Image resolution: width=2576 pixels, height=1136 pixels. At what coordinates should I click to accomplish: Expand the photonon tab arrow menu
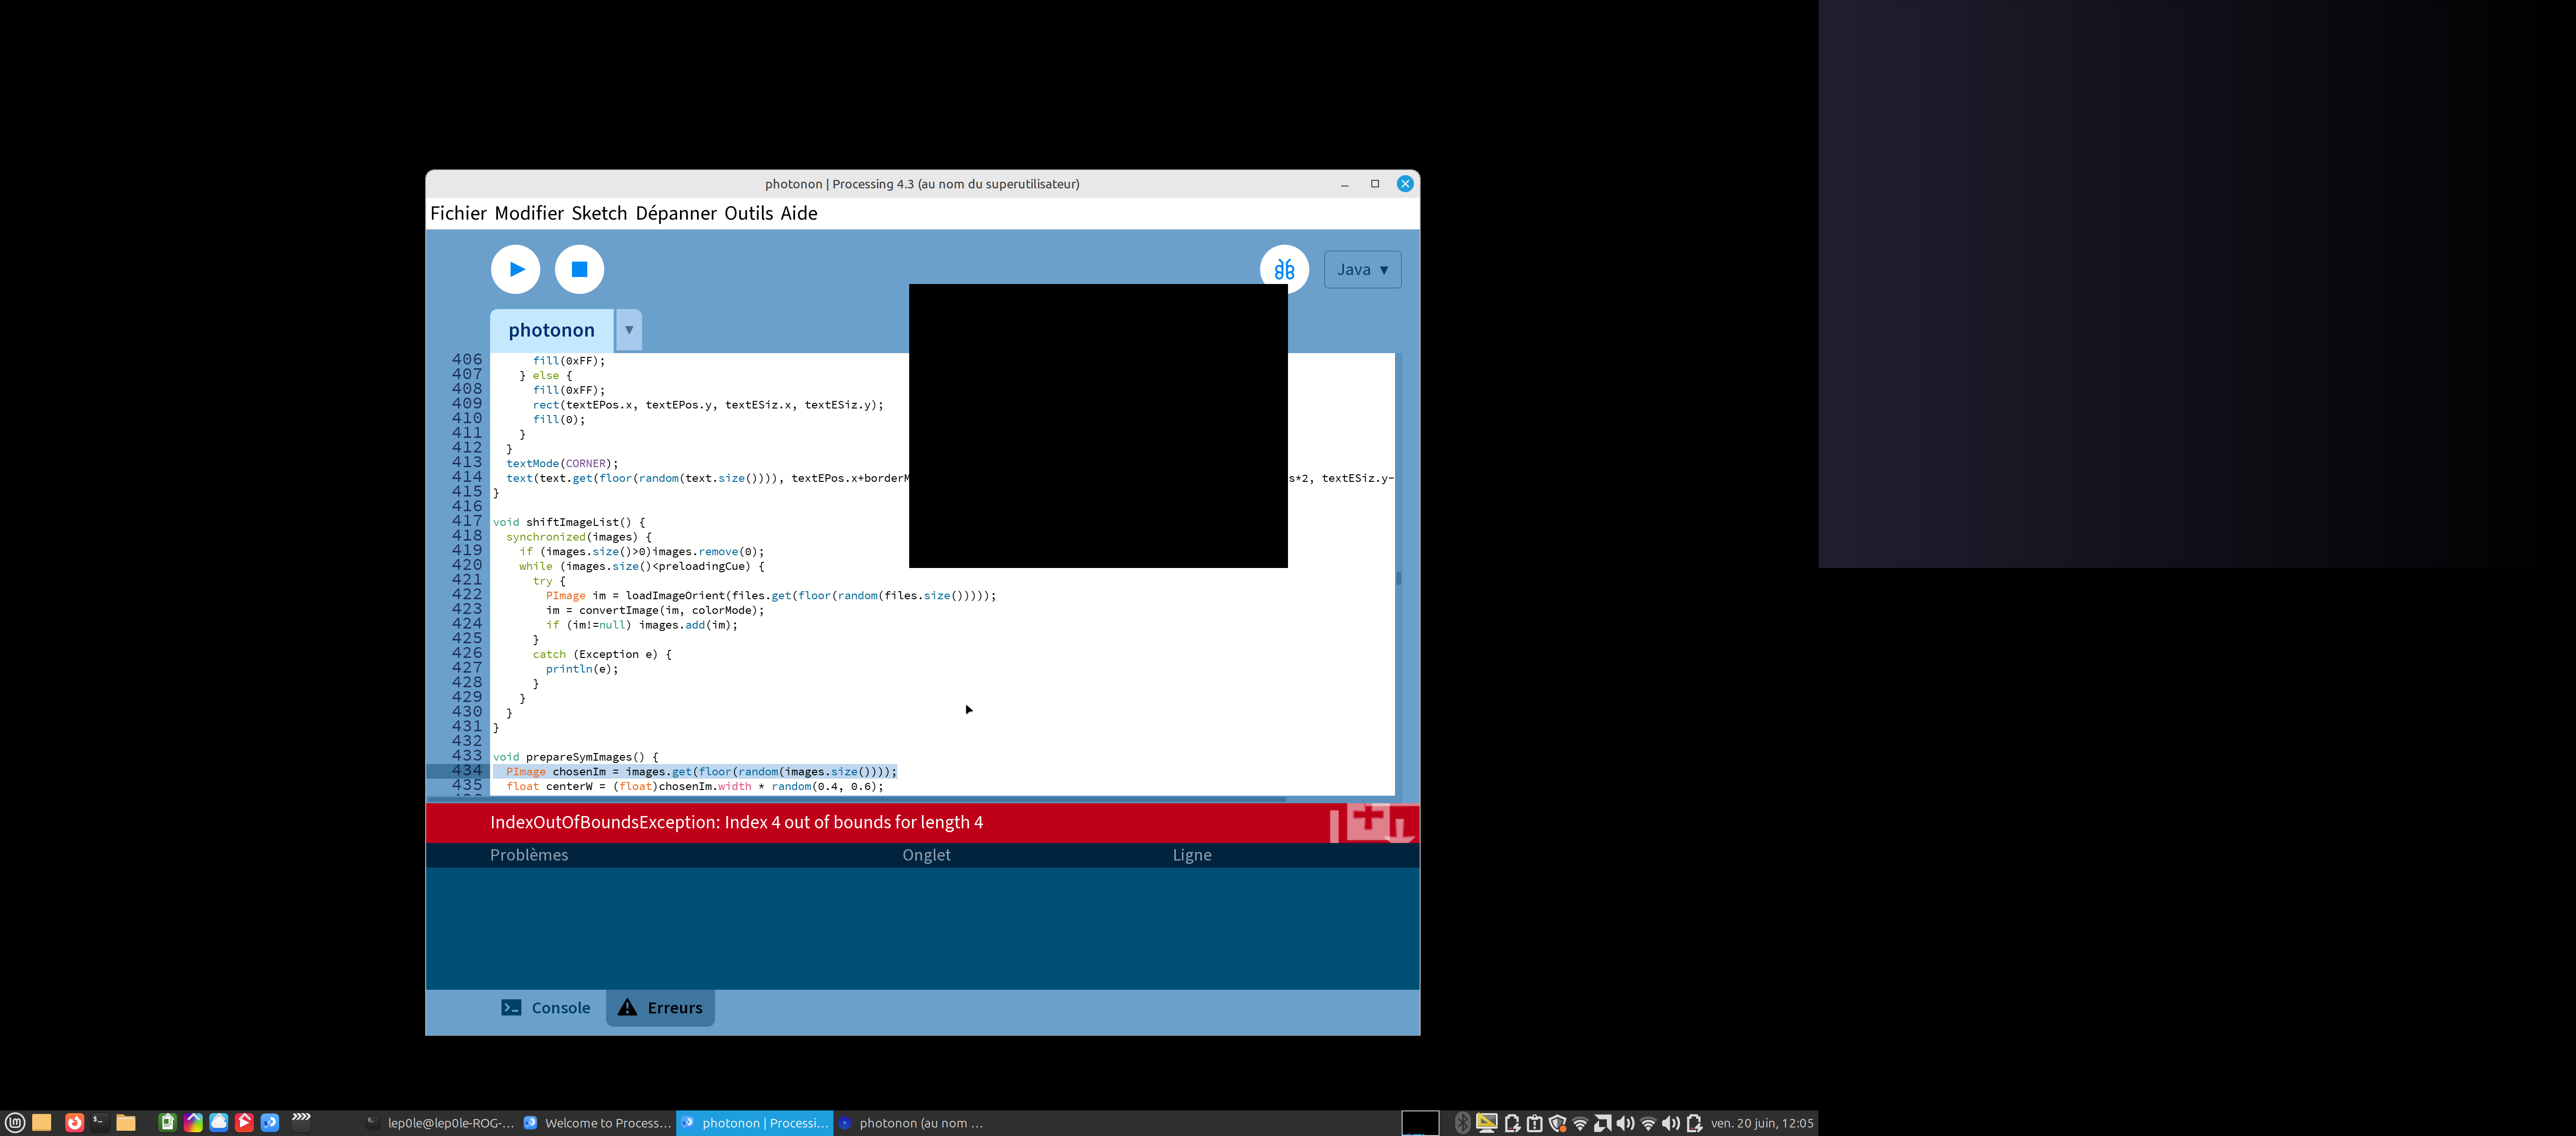[x=629, y=330]
